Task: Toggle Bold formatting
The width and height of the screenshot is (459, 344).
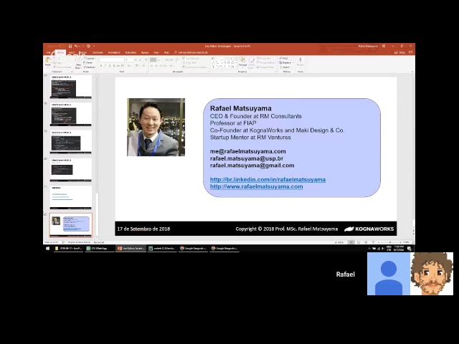Action: (x=101, y=66)
